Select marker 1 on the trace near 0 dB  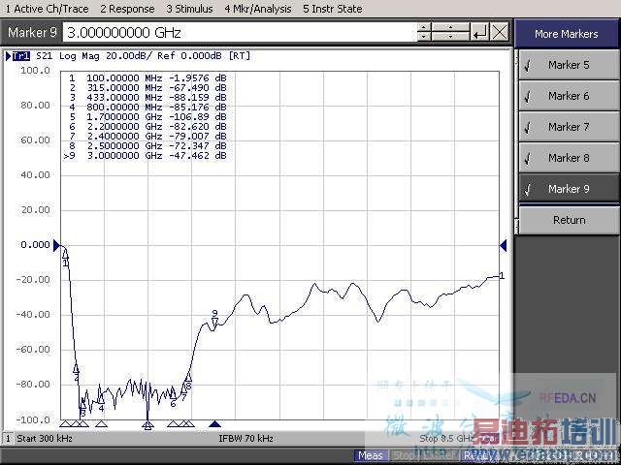(x=65, y=259)
